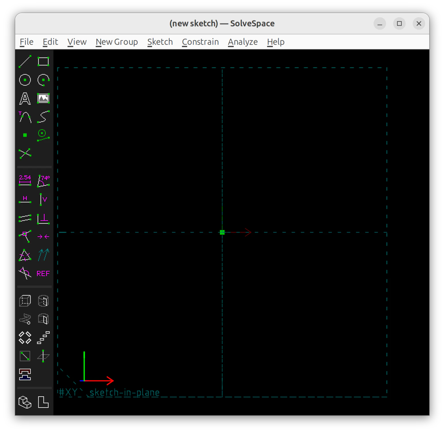444x432 pixels.
Task: Create link/assemble file group
Action: click(x=25, y=374)
